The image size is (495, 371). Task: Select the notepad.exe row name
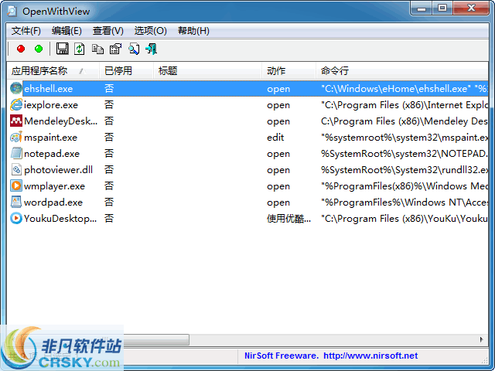coord(52,154)
